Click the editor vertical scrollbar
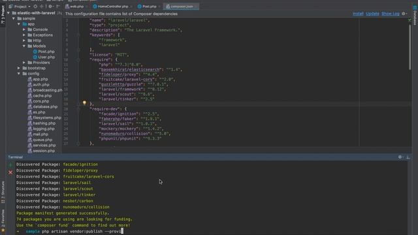Viewport: 418px width, 235px height. click(x=410, y=47)
